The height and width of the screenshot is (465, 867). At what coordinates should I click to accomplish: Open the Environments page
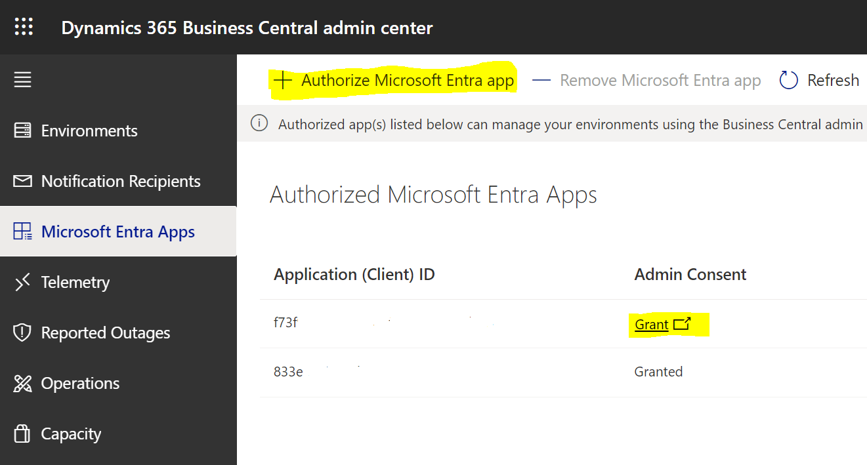89,131
